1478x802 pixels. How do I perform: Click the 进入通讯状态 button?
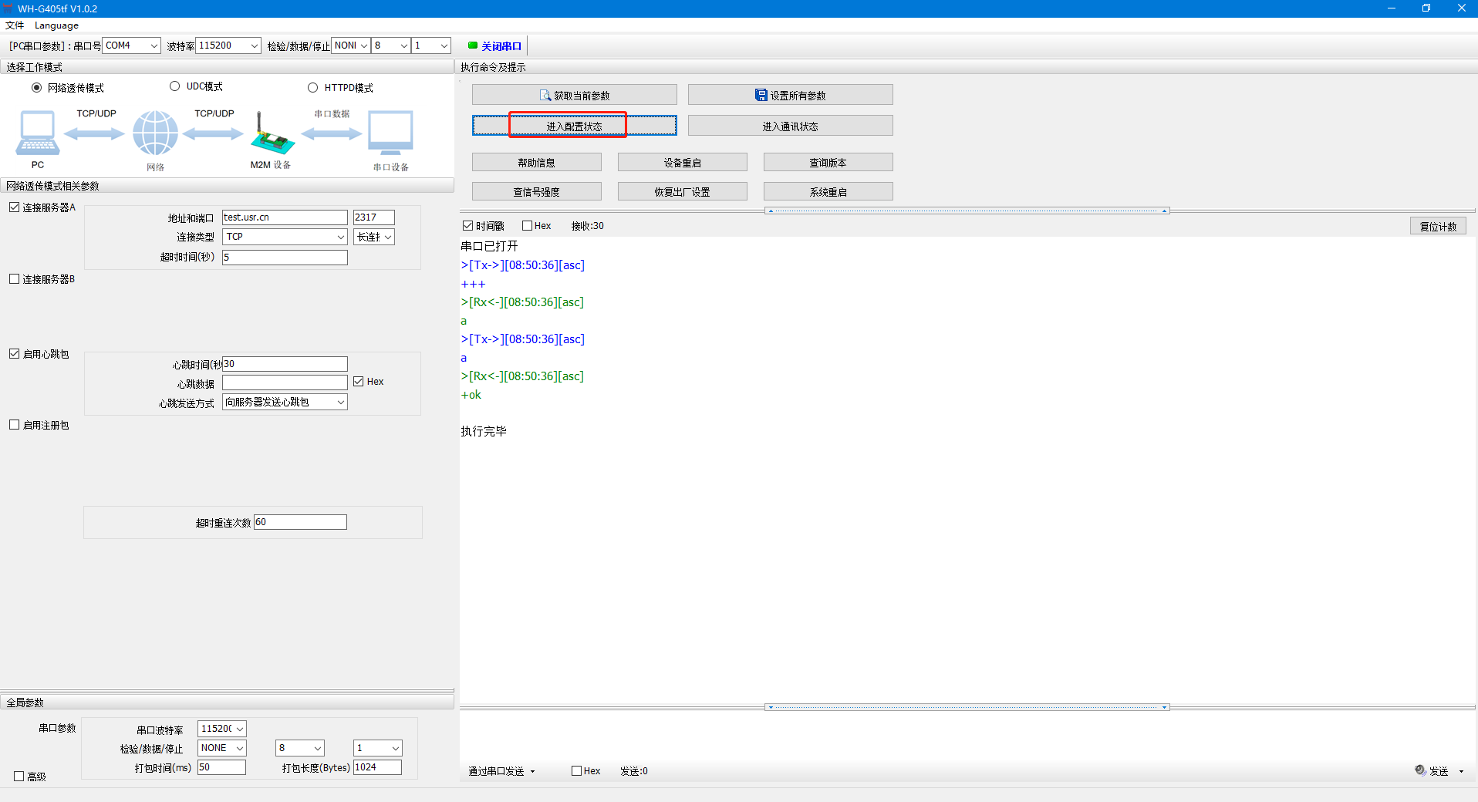pos(790,126)
